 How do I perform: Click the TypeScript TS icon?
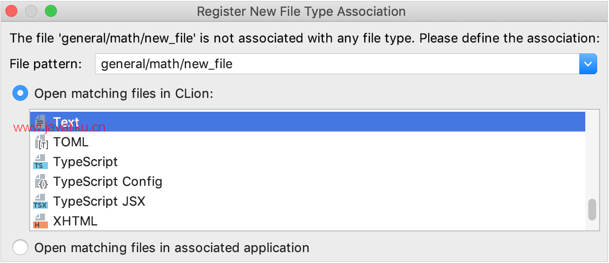(x=41, y=162)
